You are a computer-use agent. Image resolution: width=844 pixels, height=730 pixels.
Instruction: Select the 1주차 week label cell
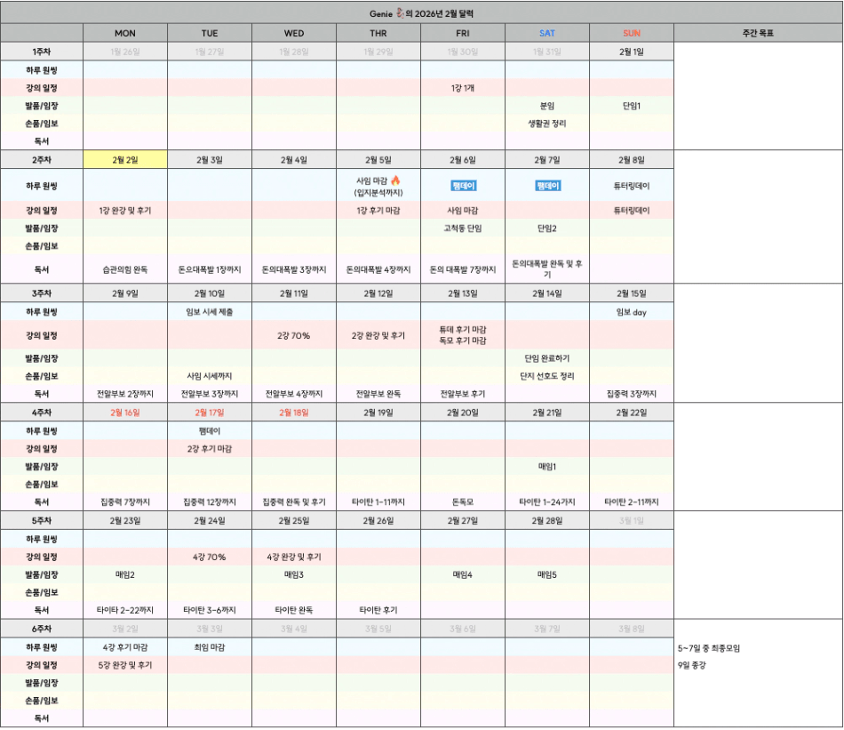coord(42,52)
